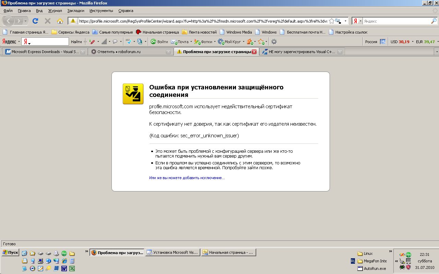
Task: Click the 'Или же вы можете добавить исключение' link
Action: click(x=187, y=178)
